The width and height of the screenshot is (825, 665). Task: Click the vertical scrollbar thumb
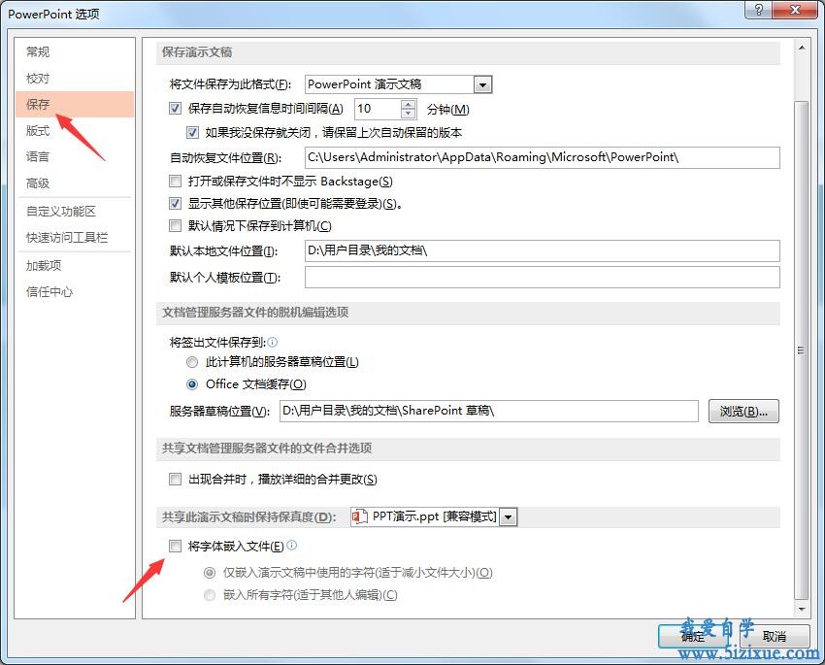point(802,349)
